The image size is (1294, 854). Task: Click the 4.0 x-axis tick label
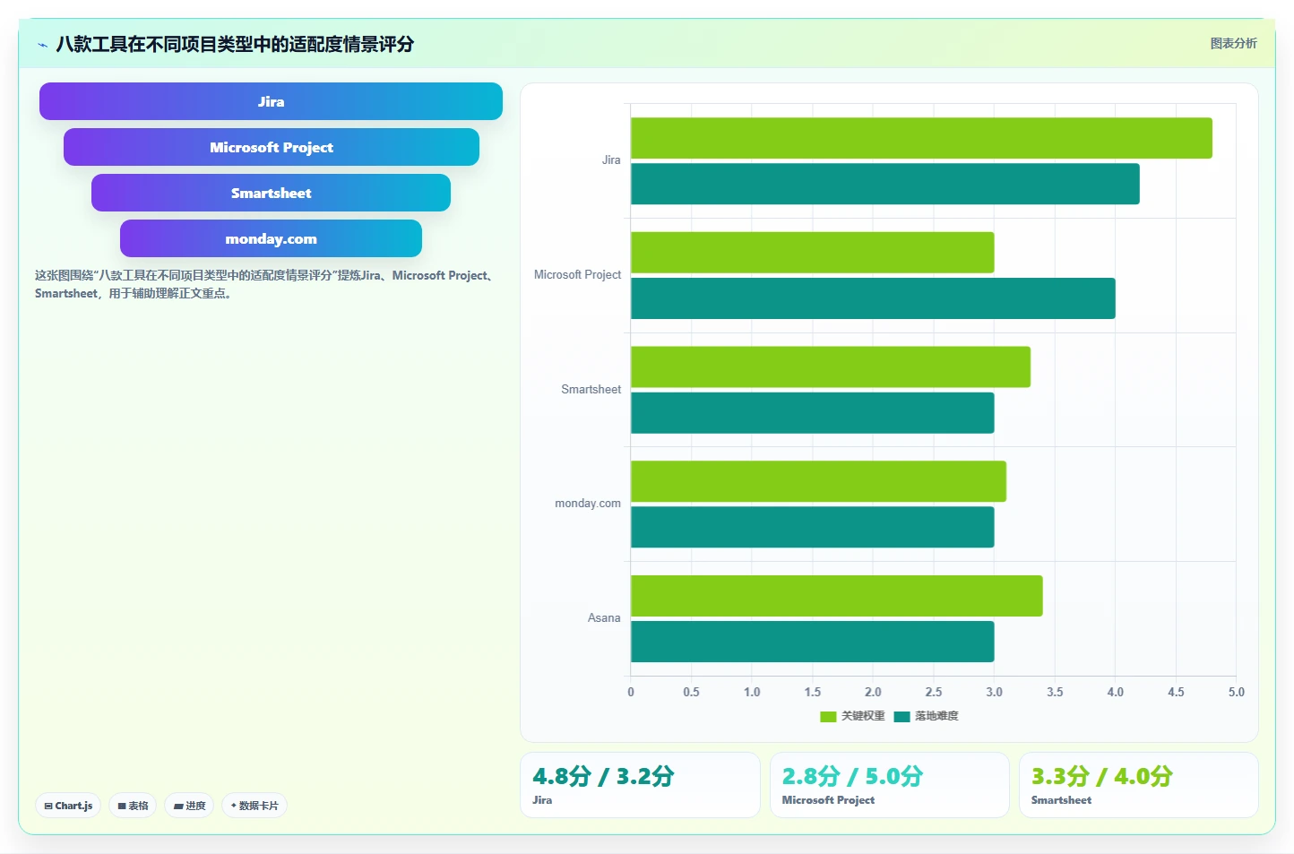pos(1115,692)
